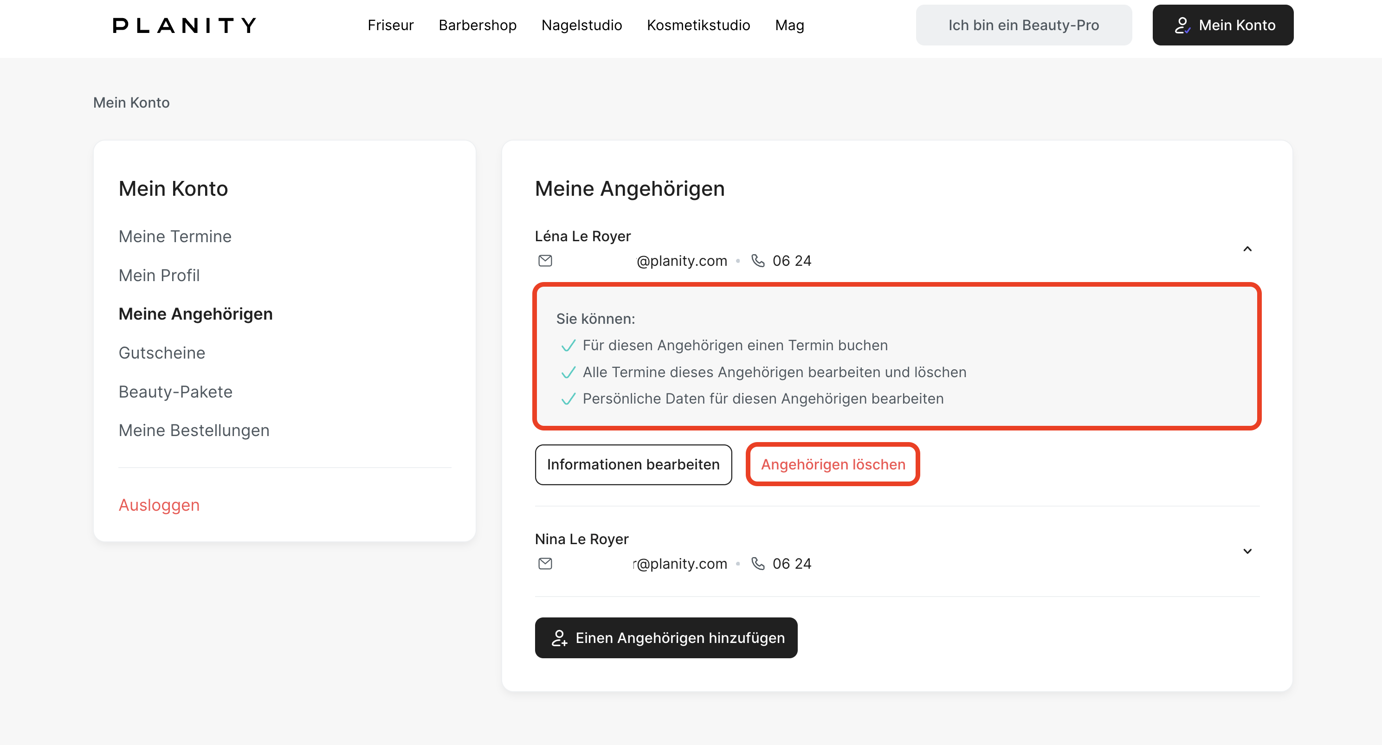Open Friseur in top navigation
Screen dimensions: 1382x745
pyautogui.click(x=390, y=25)
